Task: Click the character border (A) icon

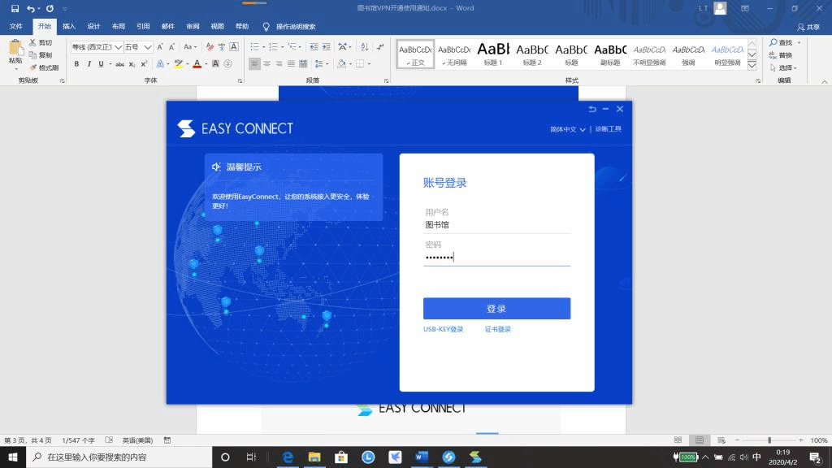Action: pyautogui.click(x=234, y=47)
